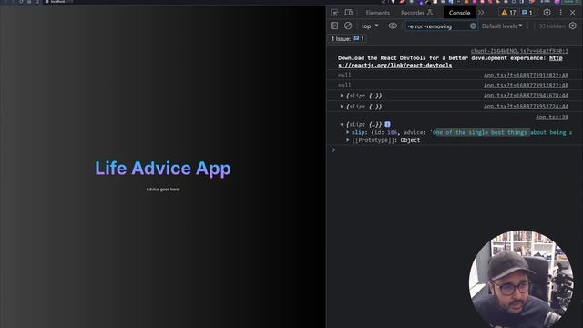Open DevTools three-dot customize menu
The image size is (583, 328).
(x=561, y=13)
